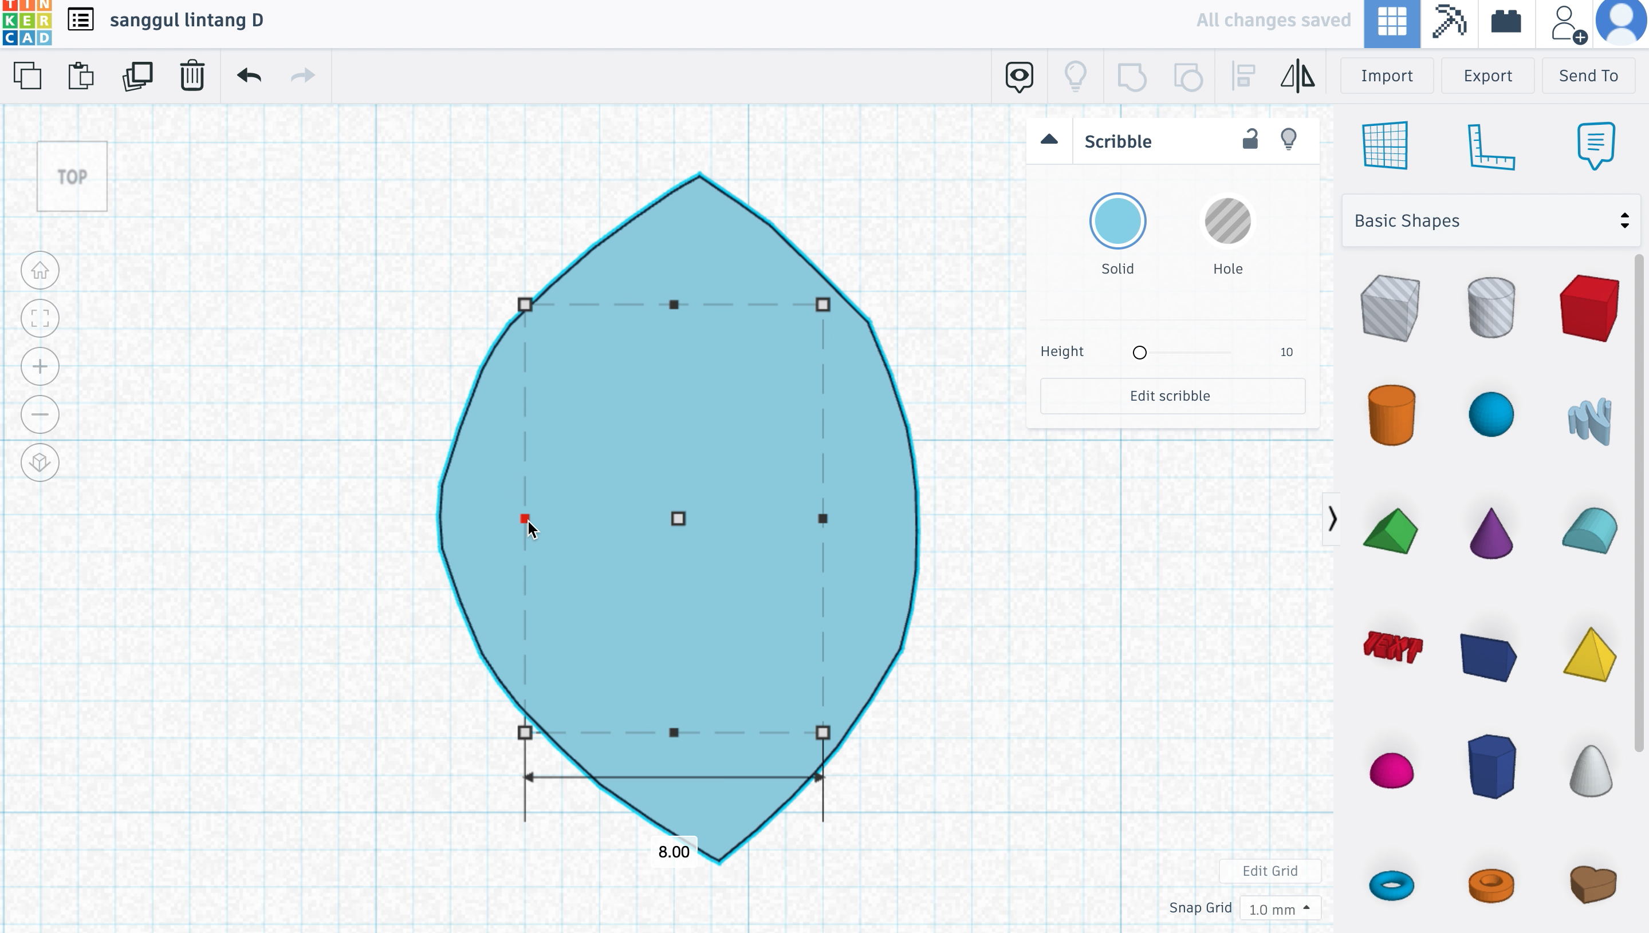
Task: Click Send To button
Action: tap(1590, 76)
